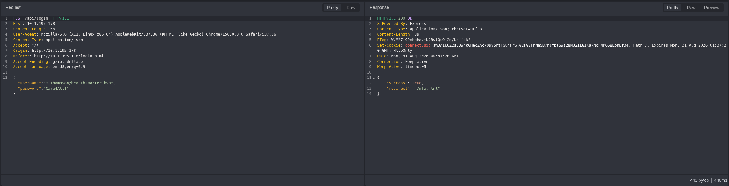The image size is (729, 186).
Task: Select the username value m.thompson@healthsmarter.hsm
Action: point(78,83)
